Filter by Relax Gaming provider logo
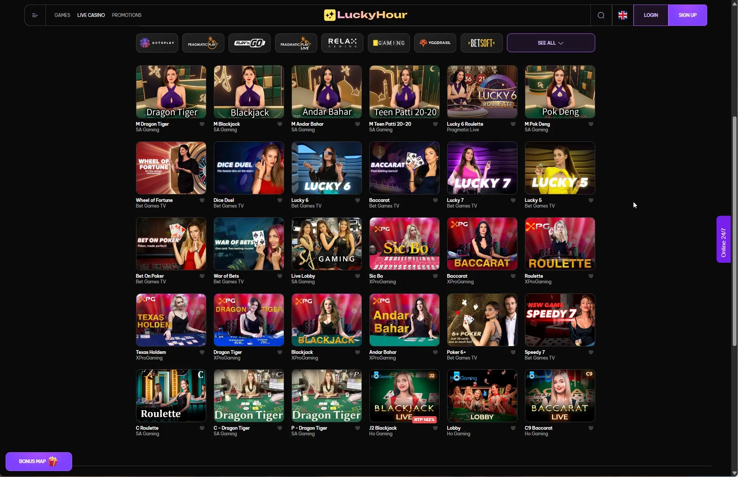 [x=342, y=43]
